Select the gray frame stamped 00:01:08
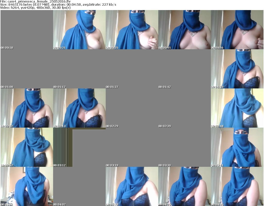264x206 pixels. (x=27, y=69)
